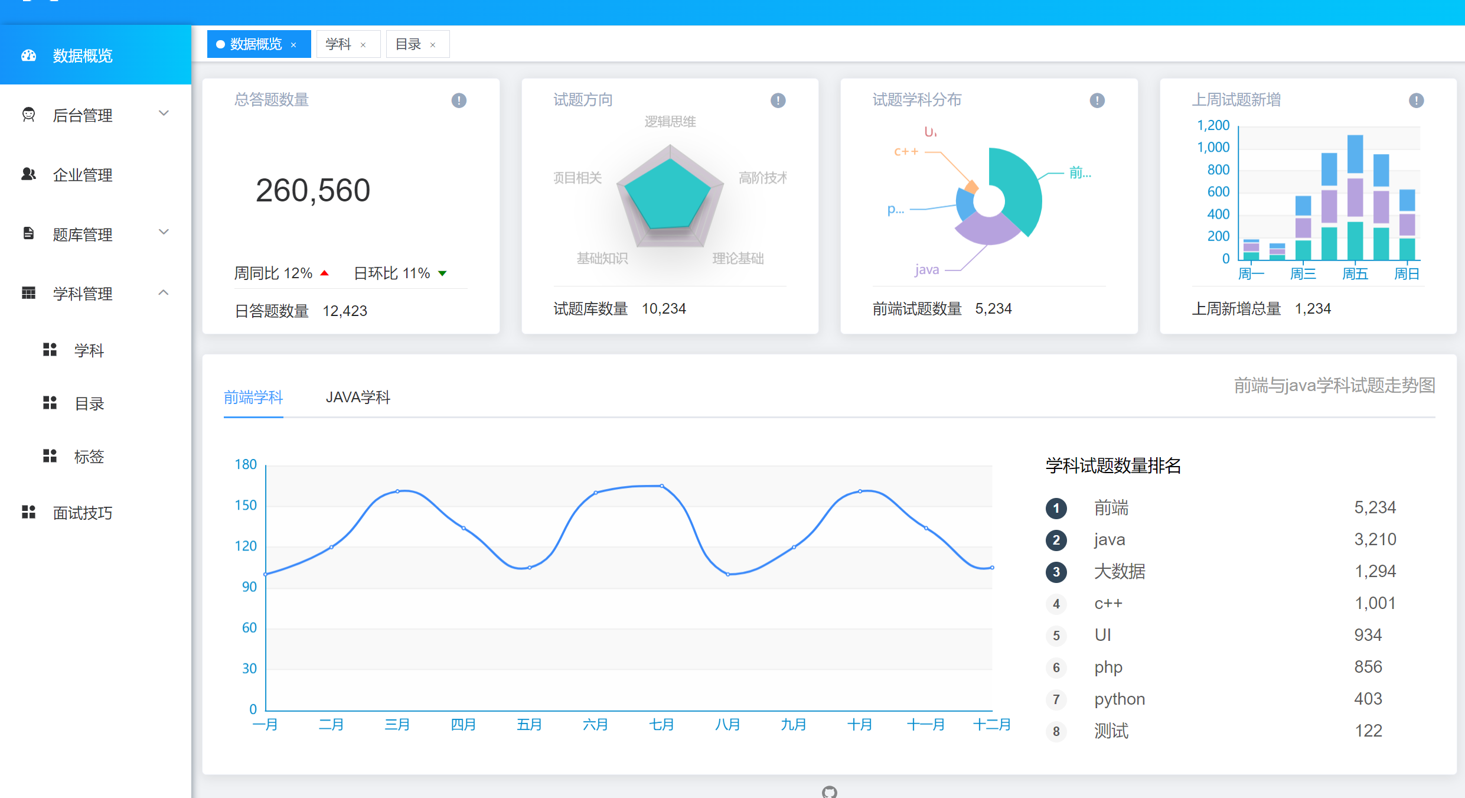This screenshot has height=798, width=1465.
Task: Click rank badge 5 beside UI
Action: click(x=1056, y=636)
